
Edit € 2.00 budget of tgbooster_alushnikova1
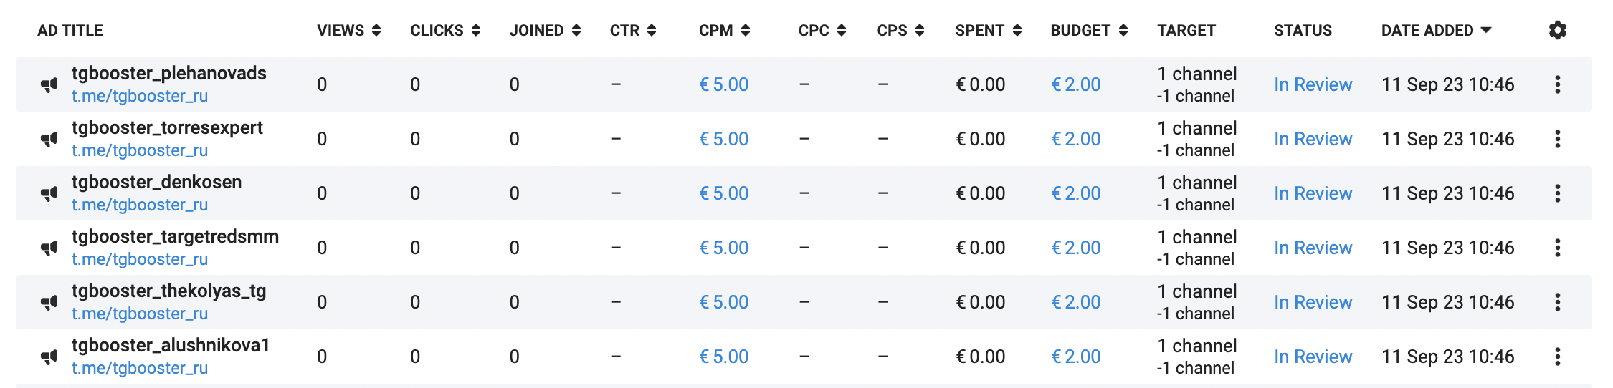click(1075, 357)
